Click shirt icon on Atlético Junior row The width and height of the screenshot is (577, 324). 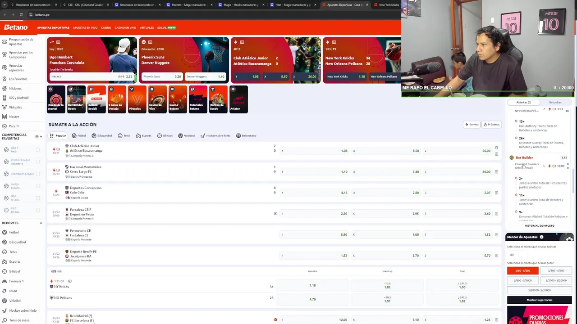tap(496, 147)
